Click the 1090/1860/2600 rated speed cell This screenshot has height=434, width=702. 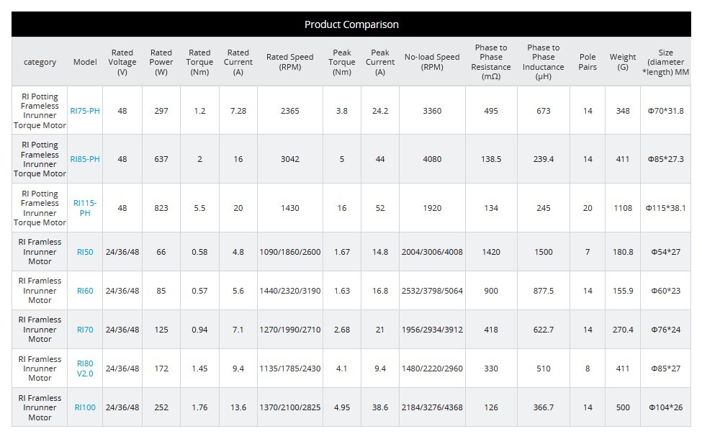tap(290, 252)
